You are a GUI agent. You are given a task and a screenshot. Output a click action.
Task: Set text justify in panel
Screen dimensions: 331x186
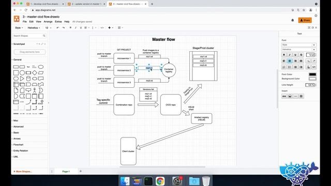tap(301, 61)
